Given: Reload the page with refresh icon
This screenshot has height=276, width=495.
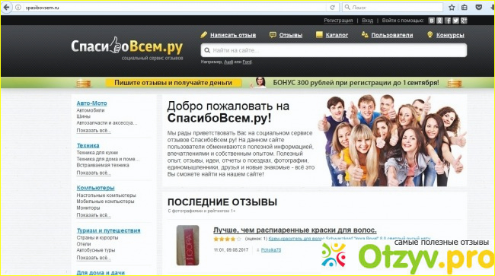Looking at the screenshot, I should 333,8.
